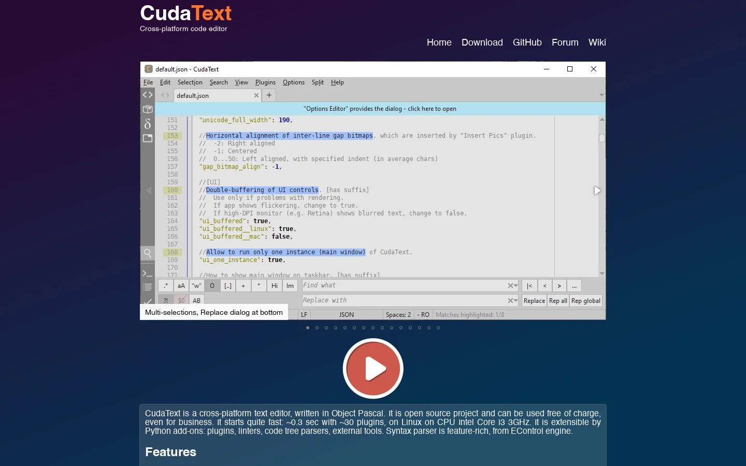Open the Help menu
The width and height of the screenshot is (746, 466).
coord(337,82)
